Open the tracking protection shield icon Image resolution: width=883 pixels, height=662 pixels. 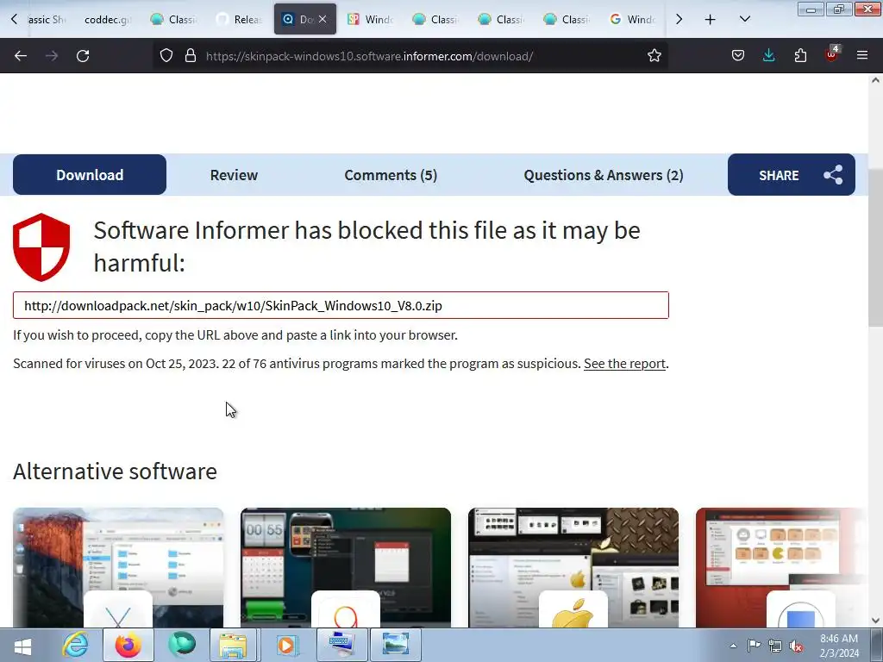click(166, 56)
